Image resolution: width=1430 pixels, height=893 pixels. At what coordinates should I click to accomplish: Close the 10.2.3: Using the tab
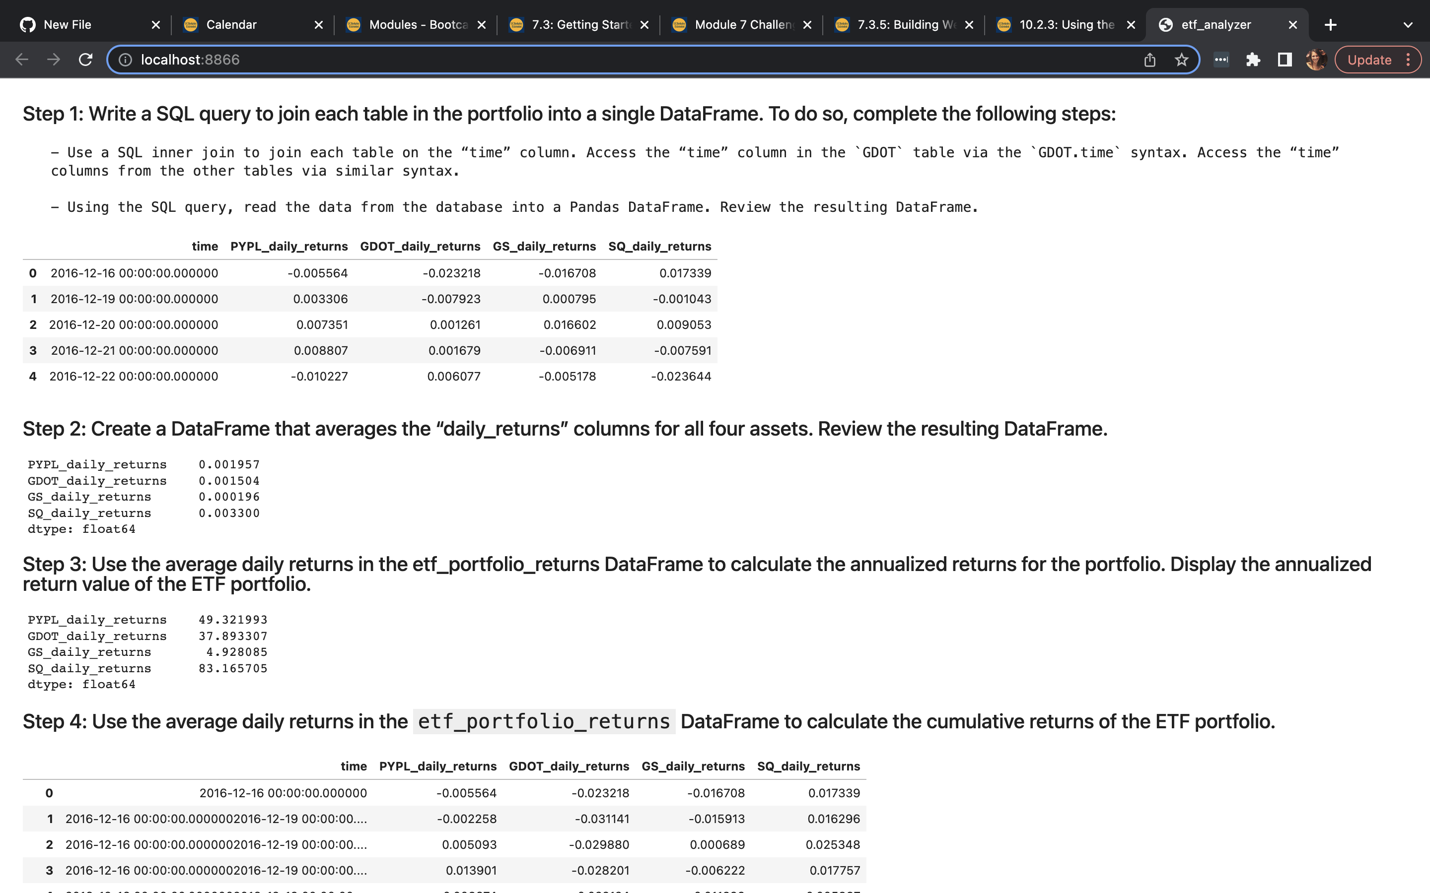click(x=1131, y=25)
